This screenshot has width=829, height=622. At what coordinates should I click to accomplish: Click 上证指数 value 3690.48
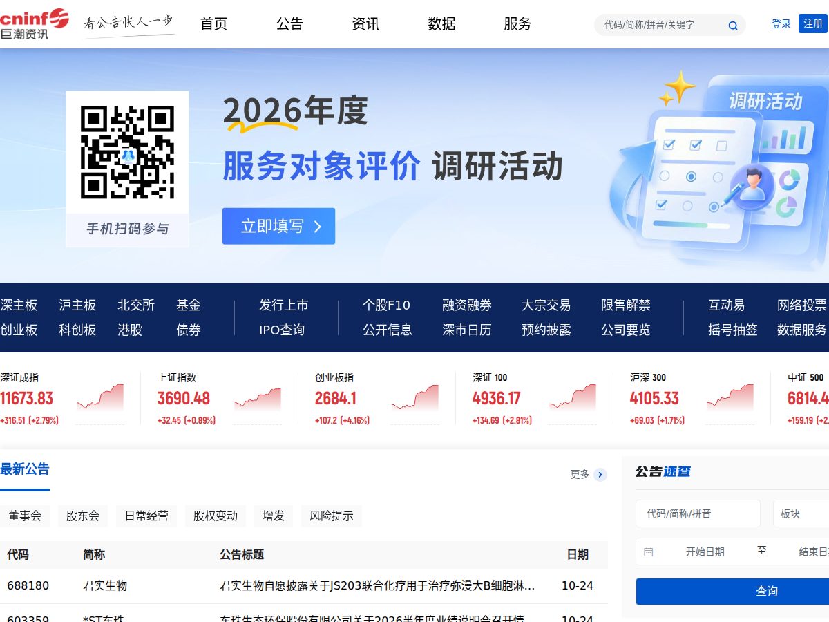[184, 399]
